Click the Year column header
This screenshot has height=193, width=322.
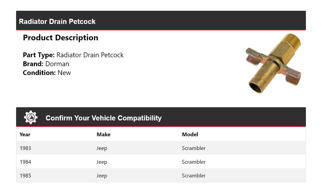point(25,134)
